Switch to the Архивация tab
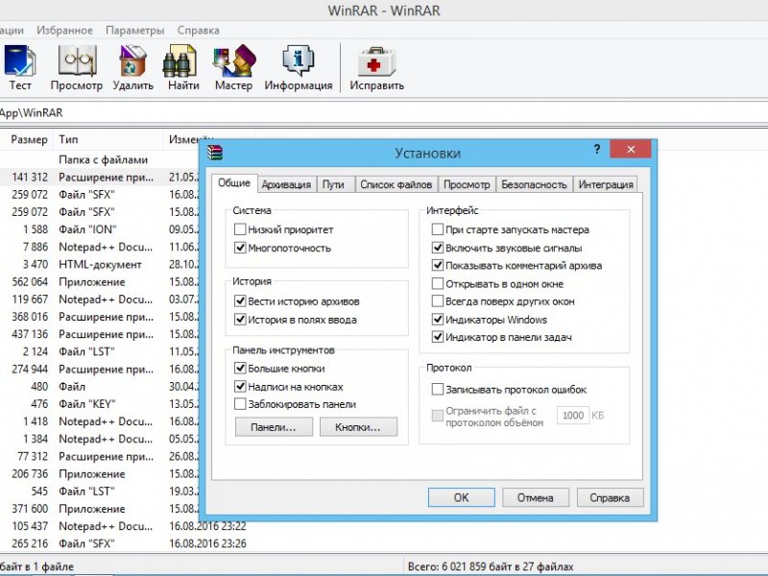The width and height of the screenshot is (768, 576). point(286,184)
